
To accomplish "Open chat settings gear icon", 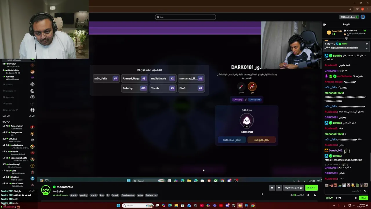I will click(356, 198).
